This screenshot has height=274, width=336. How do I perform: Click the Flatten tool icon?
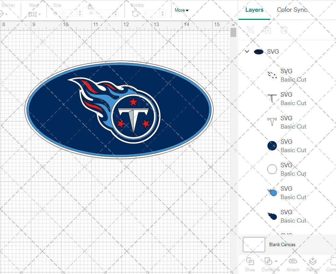coord(312,262)
